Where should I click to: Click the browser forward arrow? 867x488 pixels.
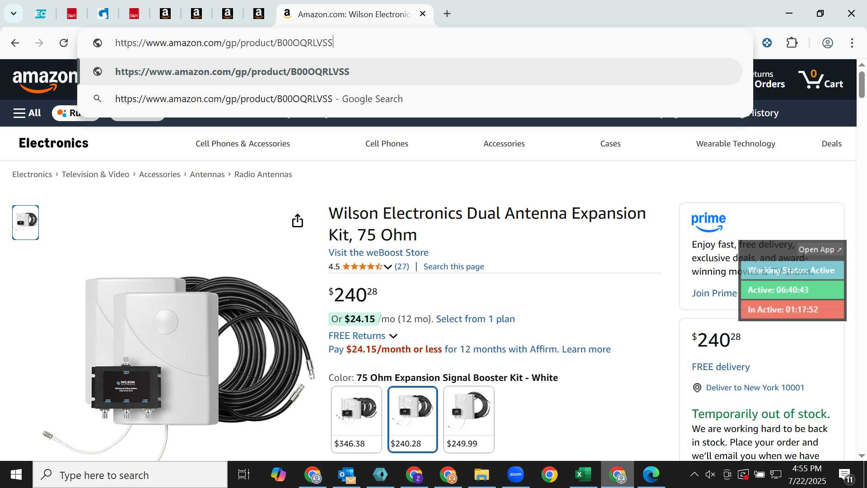coord(39,43)
